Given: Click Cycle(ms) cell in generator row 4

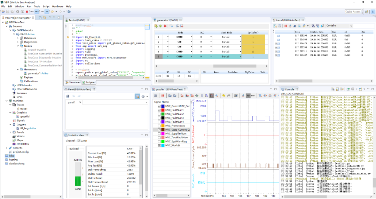Looking at the screenshot, I should point(253,52).
